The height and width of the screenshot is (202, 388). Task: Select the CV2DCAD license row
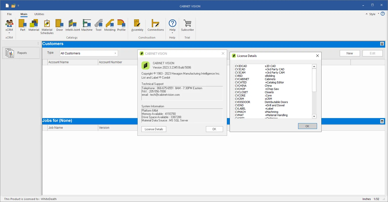[x=273, y=66]
